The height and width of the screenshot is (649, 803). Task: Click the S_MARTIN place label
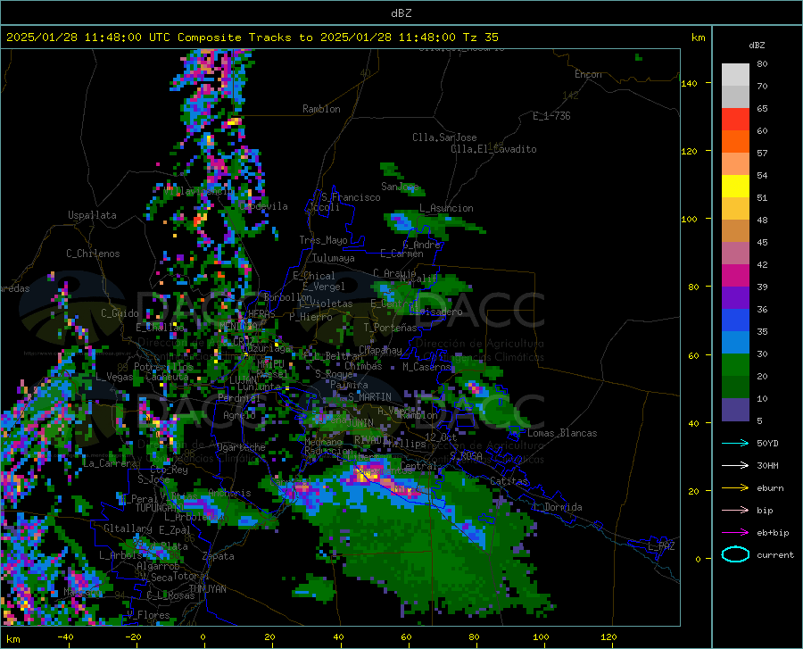pos(369,397)
